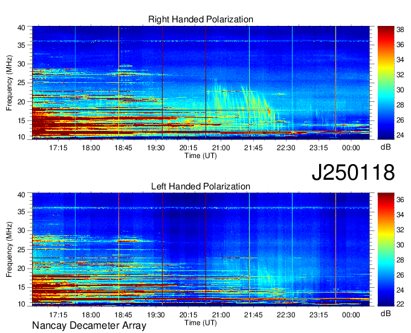Click 30 MHz frequency tick on Left Handed plot
The height and width of the screenshot is (333, 411).
click(21, 230)
